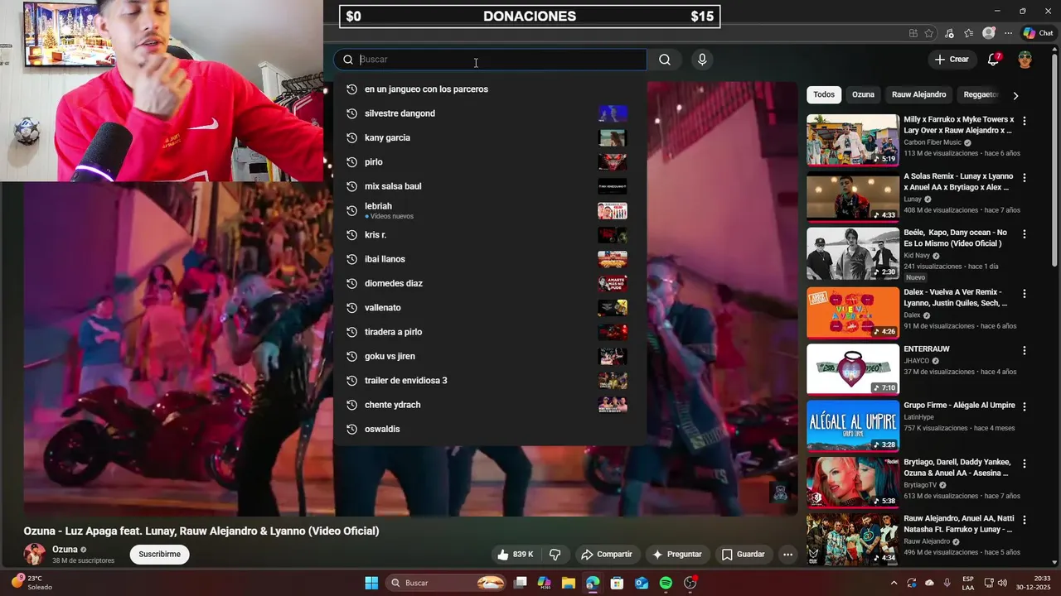This screenshot has height=596, width=1061.
Task: Choose suggestion 'vallenato'
Action: pyautogui.click(x=490, y=308)
